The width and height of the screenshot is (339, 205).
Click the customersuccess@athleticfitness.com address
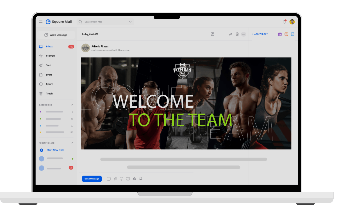(x=110, y=50)
